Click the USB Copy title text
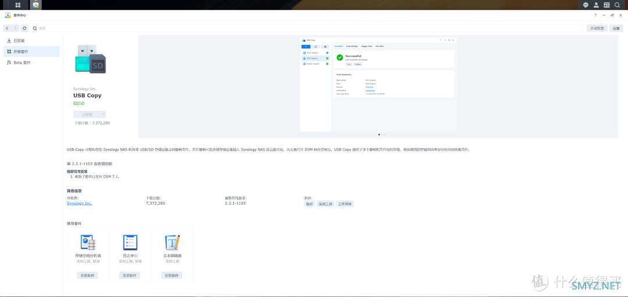This screenshot has height=297, width=628. [x=87, y=96]
